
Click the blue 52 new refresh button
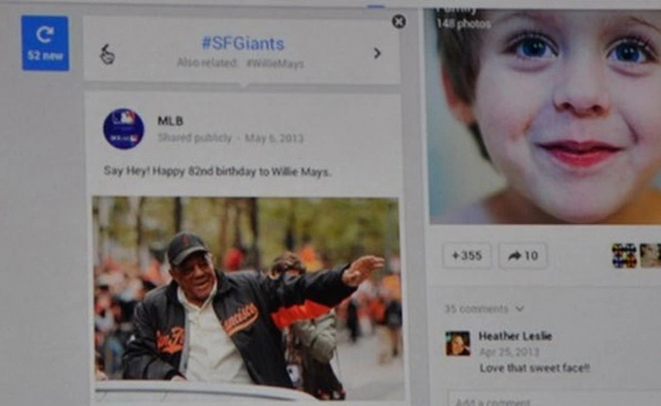coord(45,43)
